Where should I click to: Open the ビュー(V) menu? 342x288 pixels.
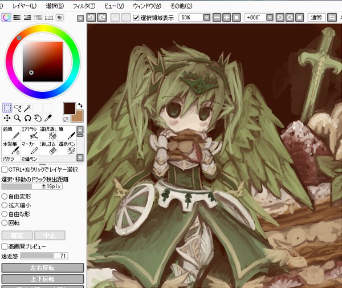[115, 6]
